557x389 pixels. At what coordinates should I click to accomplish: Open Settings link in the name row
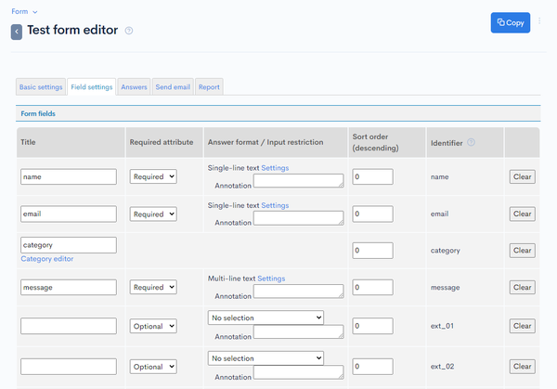pyautogui.click(x=275, y=168)
